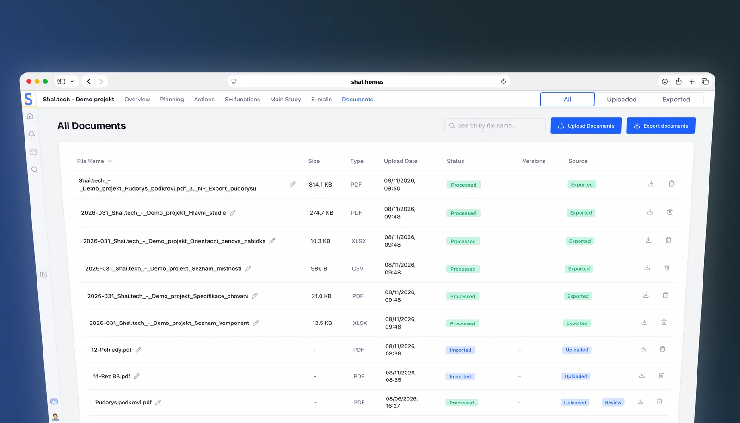740x423 pixels.
Task: Go back with browser back arrow
Action: coord(89,81)
